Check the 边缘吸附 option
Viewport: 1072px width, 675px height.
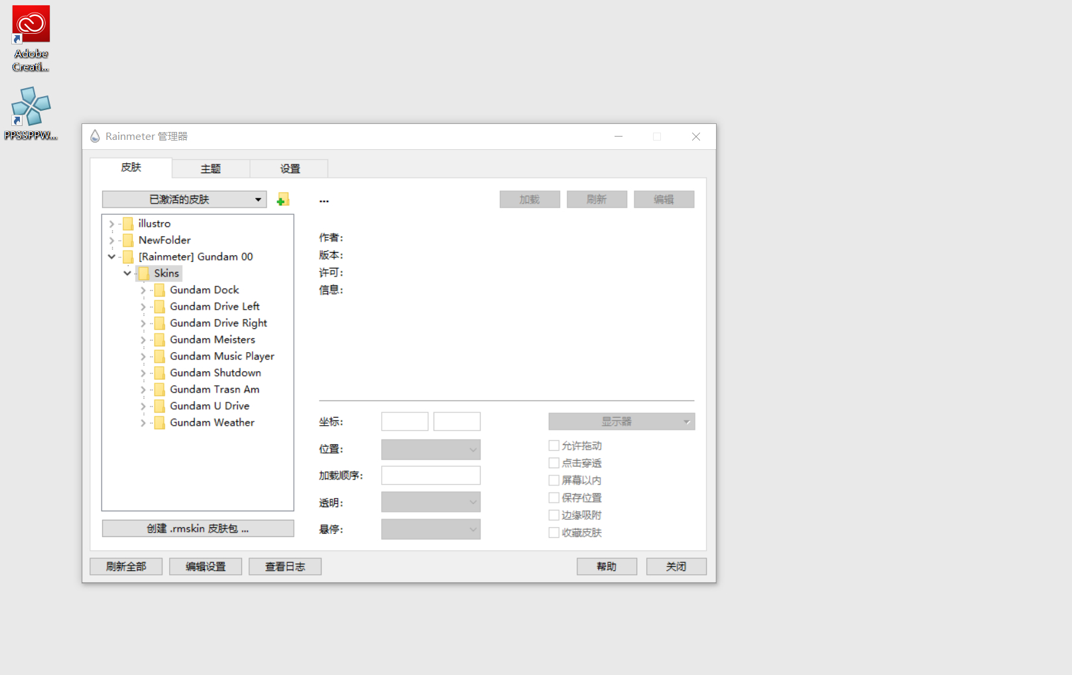pos(554,515)
